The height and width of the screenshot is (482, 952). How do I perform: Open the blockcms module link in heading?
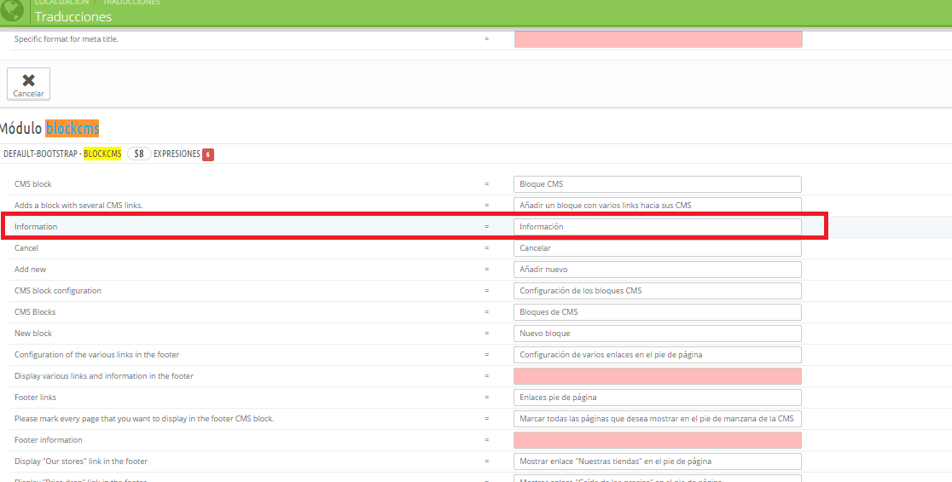73,129
